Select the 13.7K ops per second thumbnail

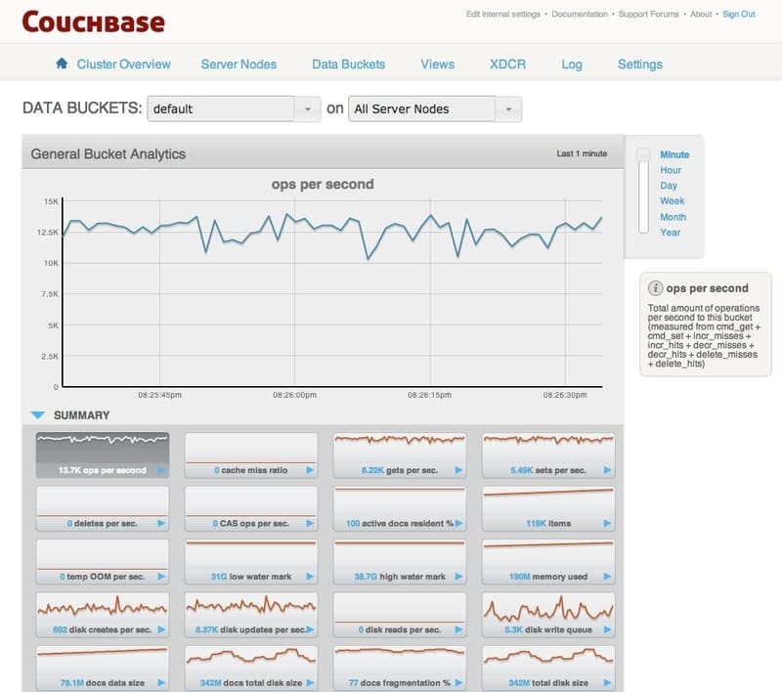click(103, 454)
